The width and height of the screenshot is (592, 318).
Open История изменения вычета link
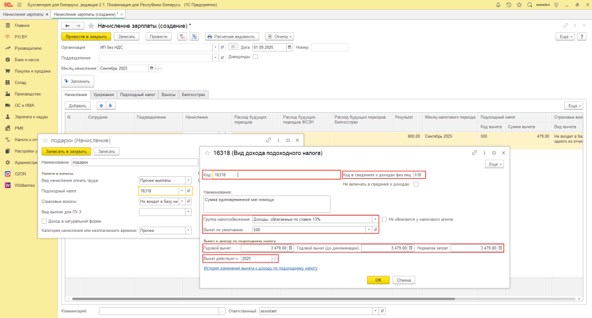tap(261, 268)
